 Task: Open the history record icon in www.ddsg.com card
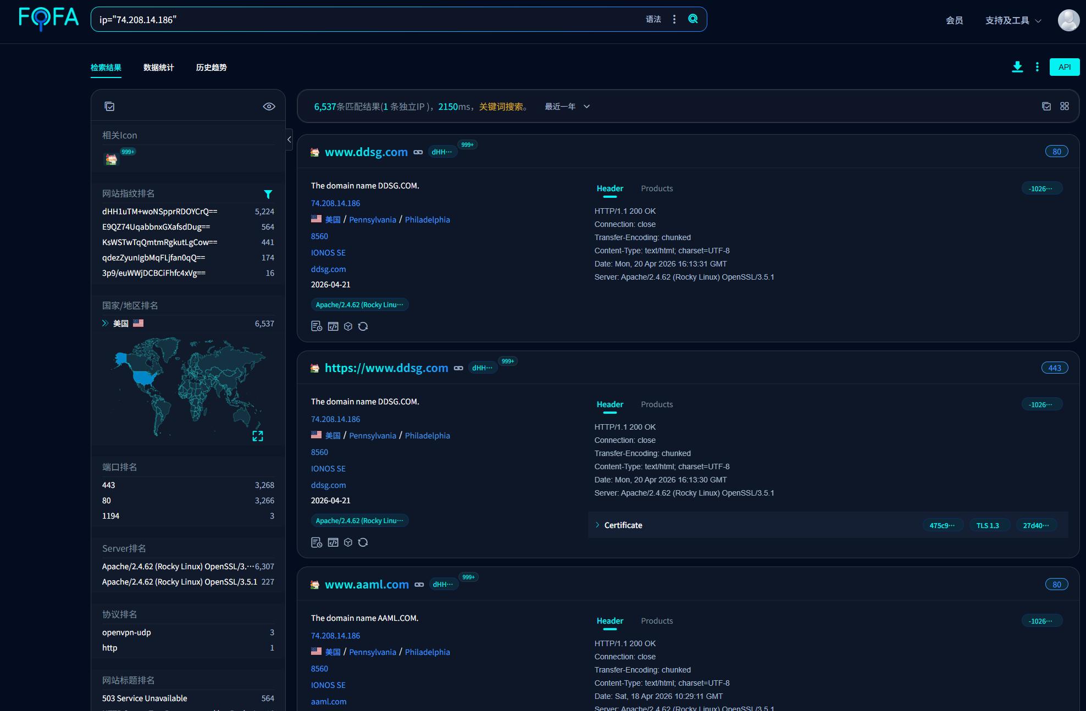pos(317,326)
